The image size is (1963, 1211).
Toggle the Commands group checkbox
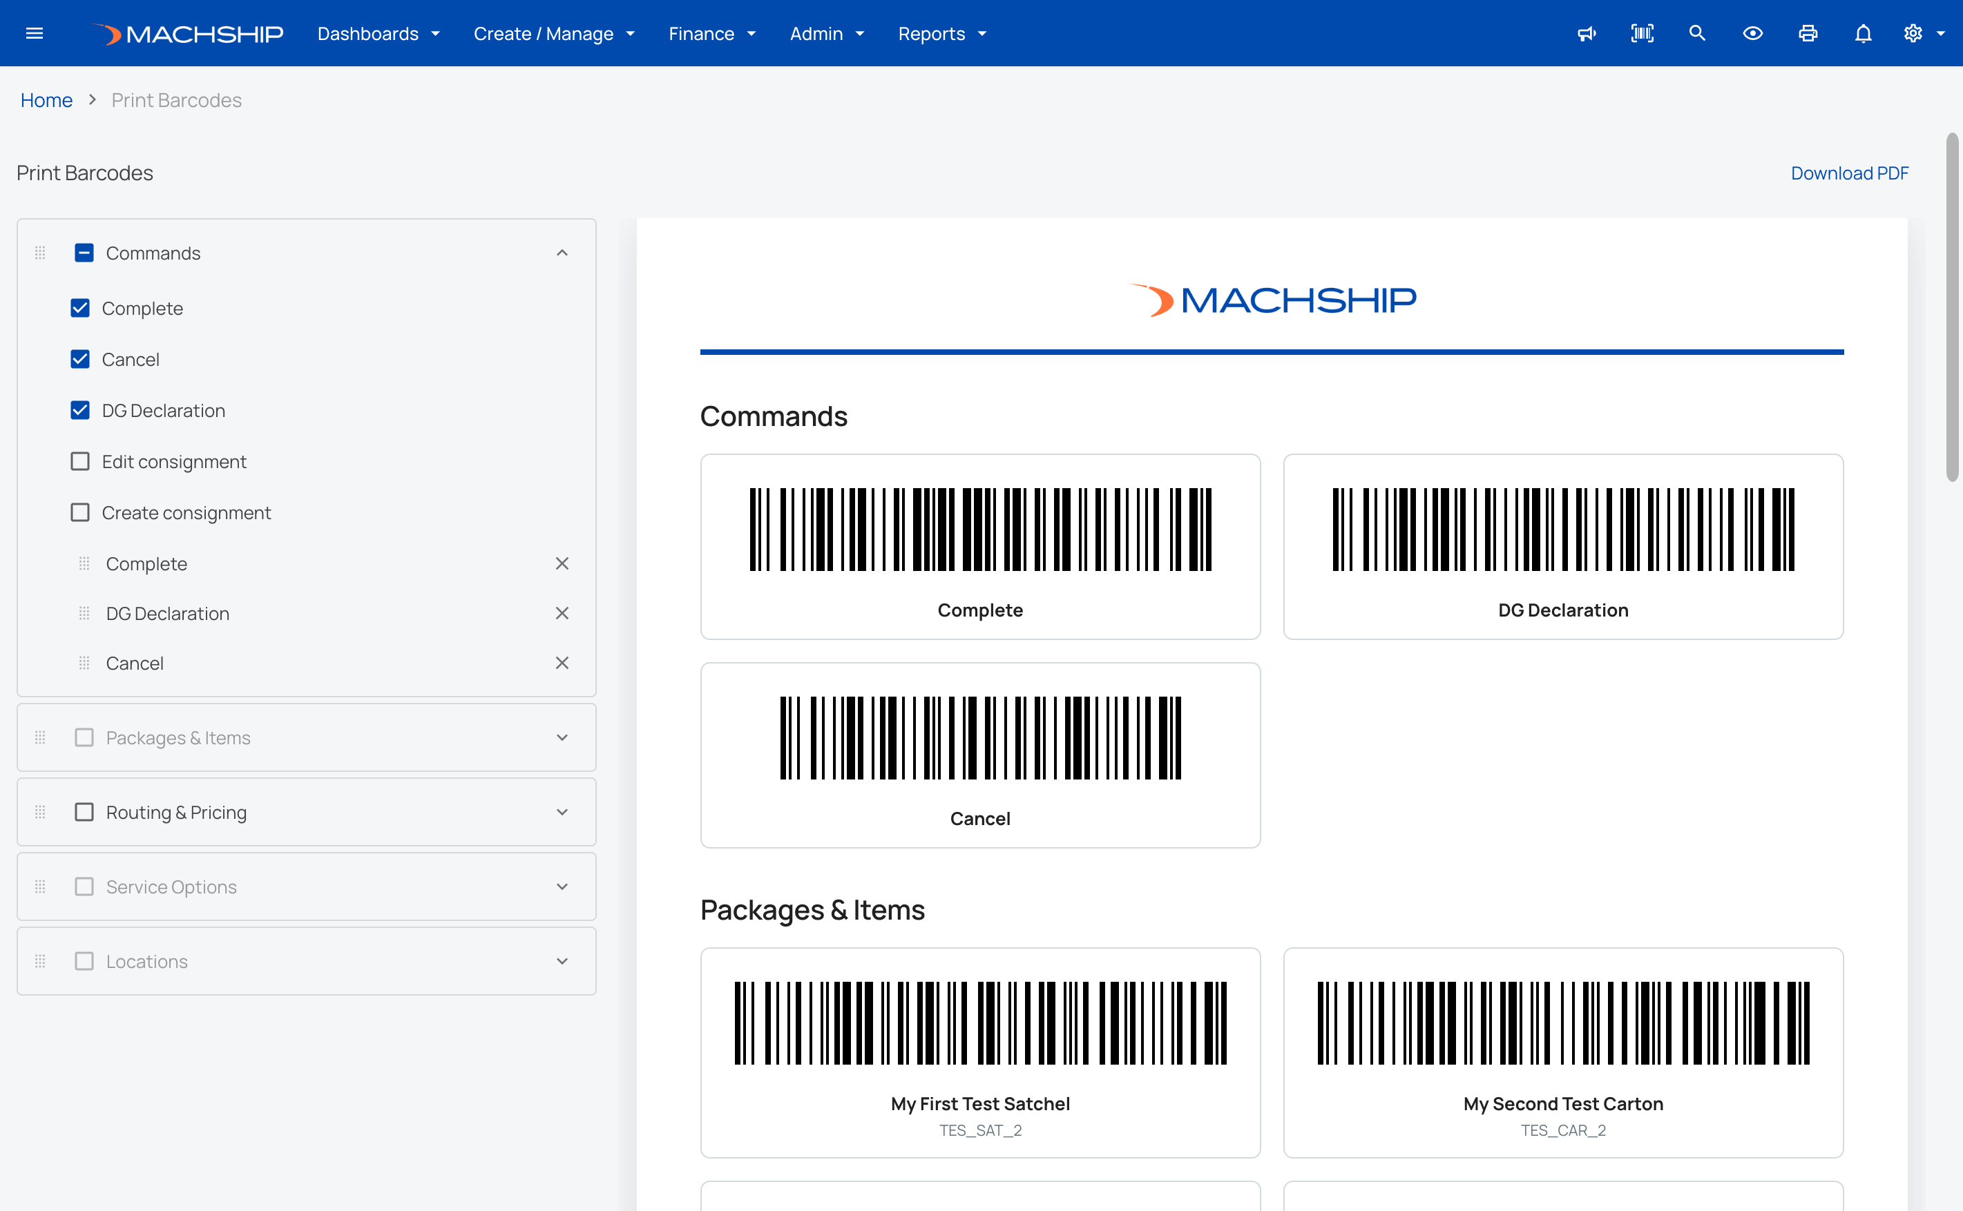(x=84, y=253)
